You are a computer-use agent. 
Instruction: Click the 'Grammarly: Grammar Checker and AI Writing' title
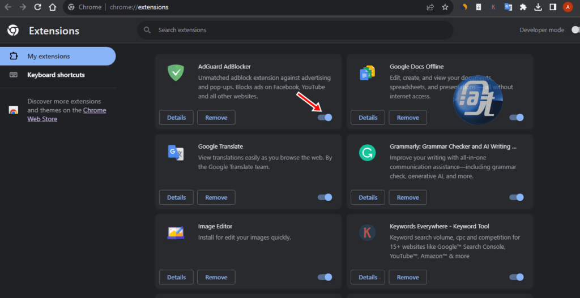click(453, 146)
